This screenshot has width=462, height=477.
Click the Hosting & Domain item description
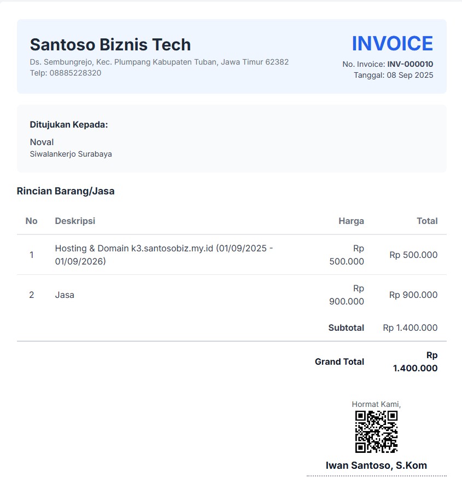pyautogui.click(x=164, y=255)
